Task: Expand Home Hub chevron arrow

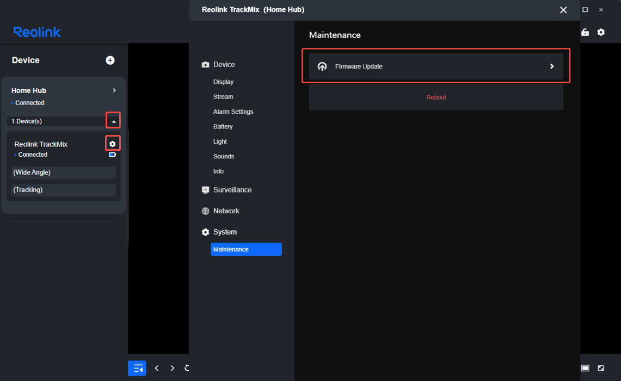Action: point(114,90)
